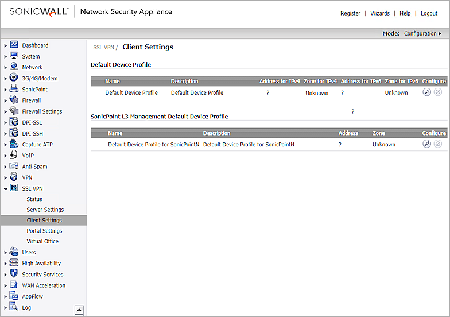Select Portal Settings in SSL VPN menu
This screenshot has width=450, height=317.
(44, 231)
